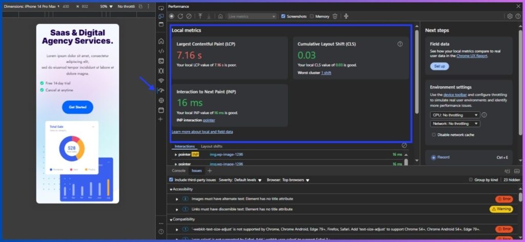Enable the Memory checkbox

pos(312,16)
